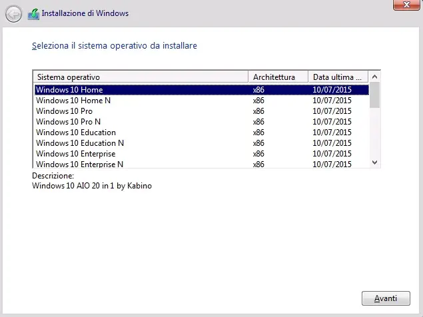Click x86 in the Windows 10 Pro row
The height and width of the screenshot is (317, 423).
[258, 111]
